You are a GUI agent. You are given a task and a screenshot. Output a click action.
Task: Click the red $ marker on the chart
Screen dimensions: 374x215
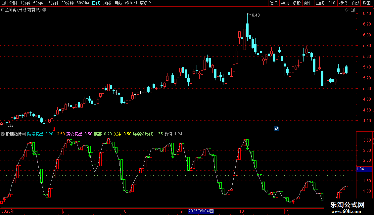(x=54, y=128)
